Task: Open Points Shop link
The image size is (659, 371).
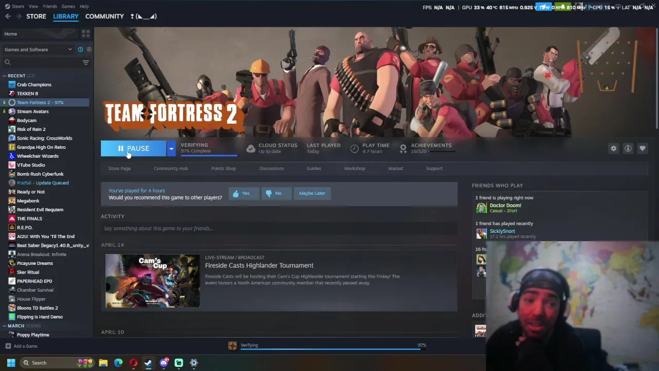Action: click(x=223, y=168)
